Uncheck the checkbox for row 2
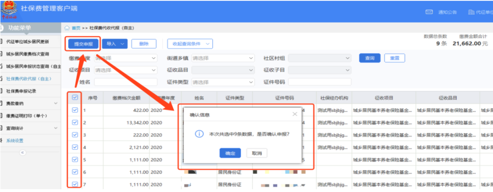 click(75, 122)
